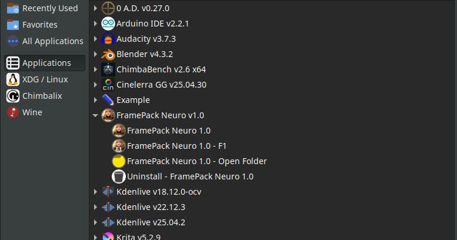457x240 pixels.
Task: Expand the Cinelerra GG v25.04.30 group
Action: tap(95, 85)
